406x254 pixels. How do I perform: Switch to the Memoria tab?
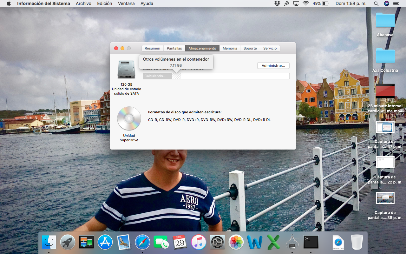click(230, 48)
